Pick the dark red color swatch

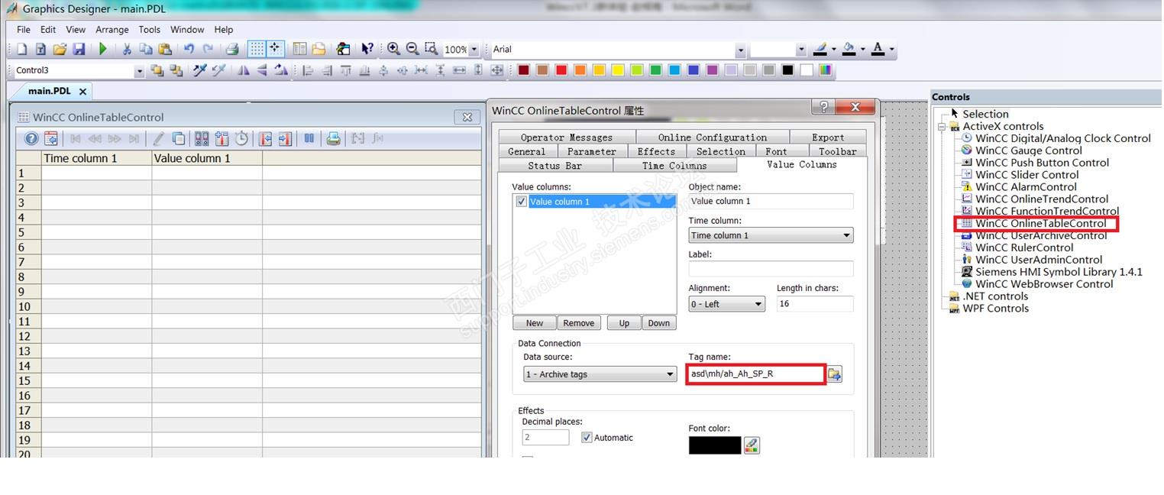click(523, 70)
